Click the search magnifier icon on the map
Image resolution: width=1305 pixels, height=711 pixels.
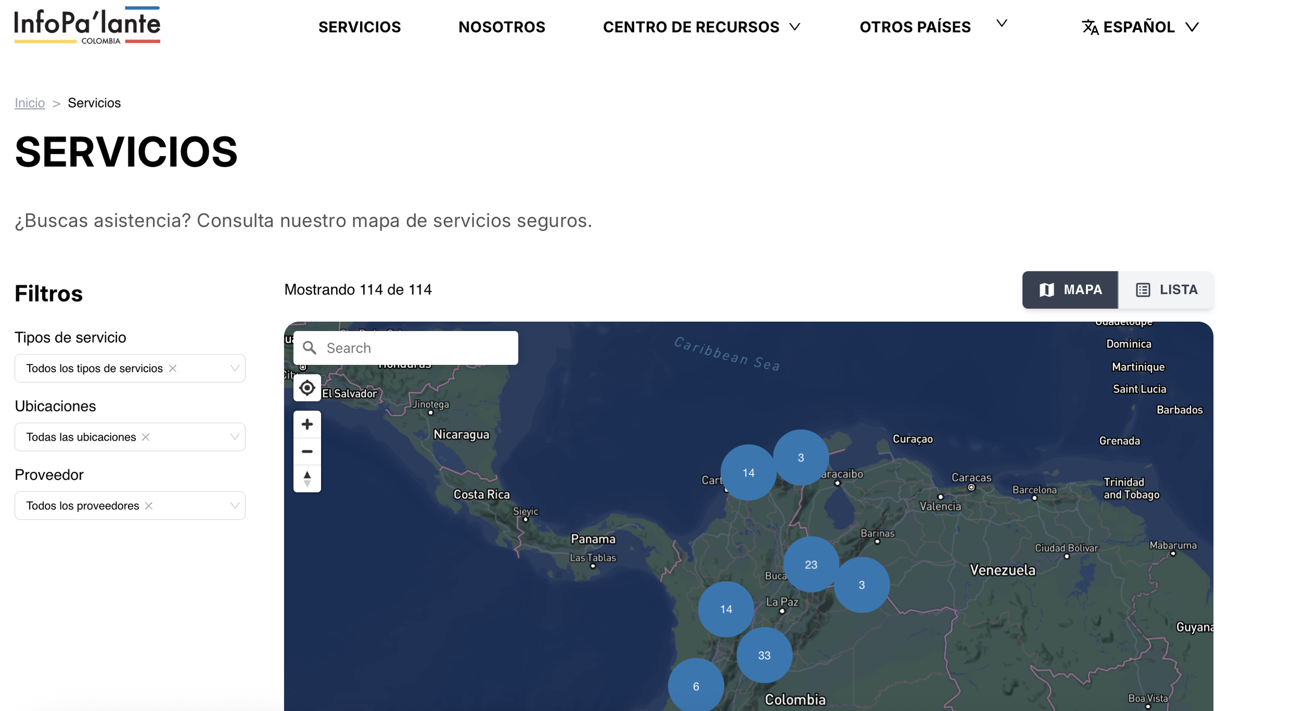pos(310,347)
